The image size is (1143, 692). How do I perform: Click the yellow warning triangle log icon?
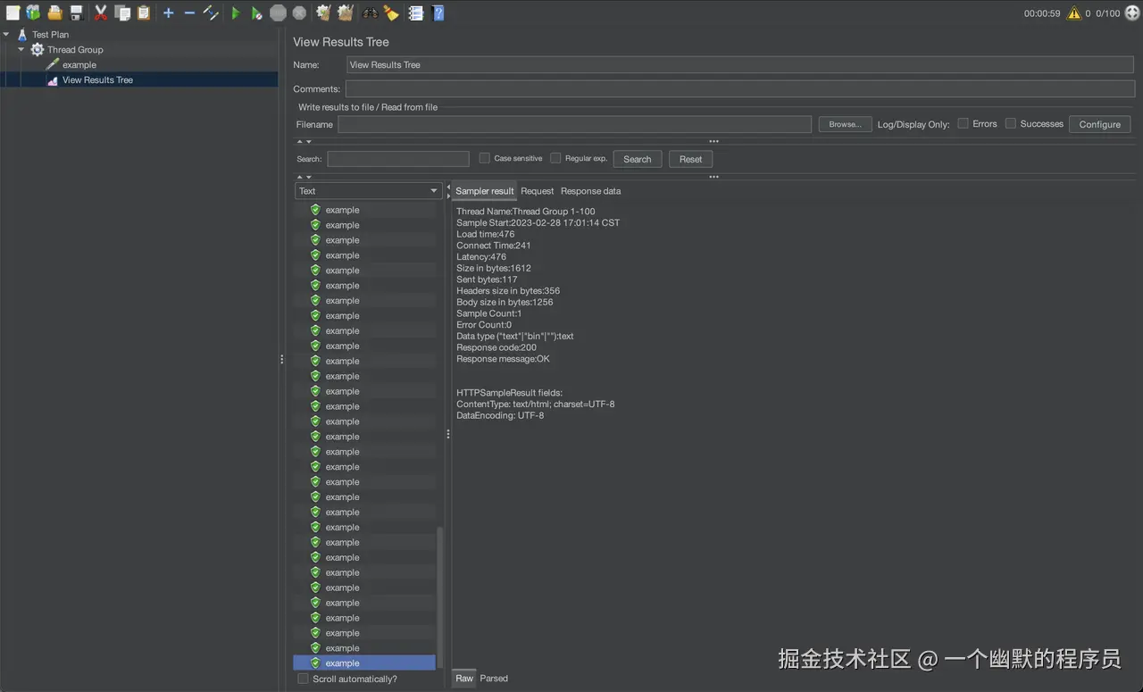(1073, 13)
